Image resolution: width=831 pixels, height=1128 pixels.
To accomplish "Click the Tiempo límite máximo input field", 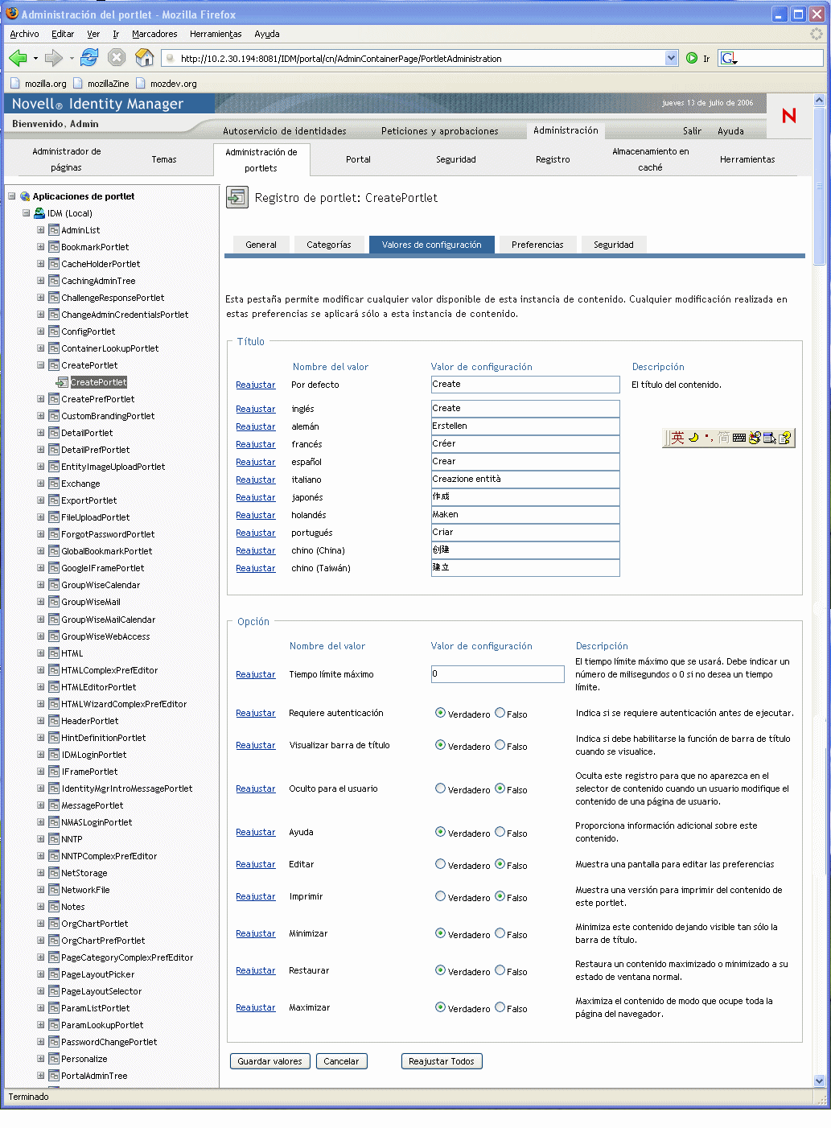I will (498, 674).
